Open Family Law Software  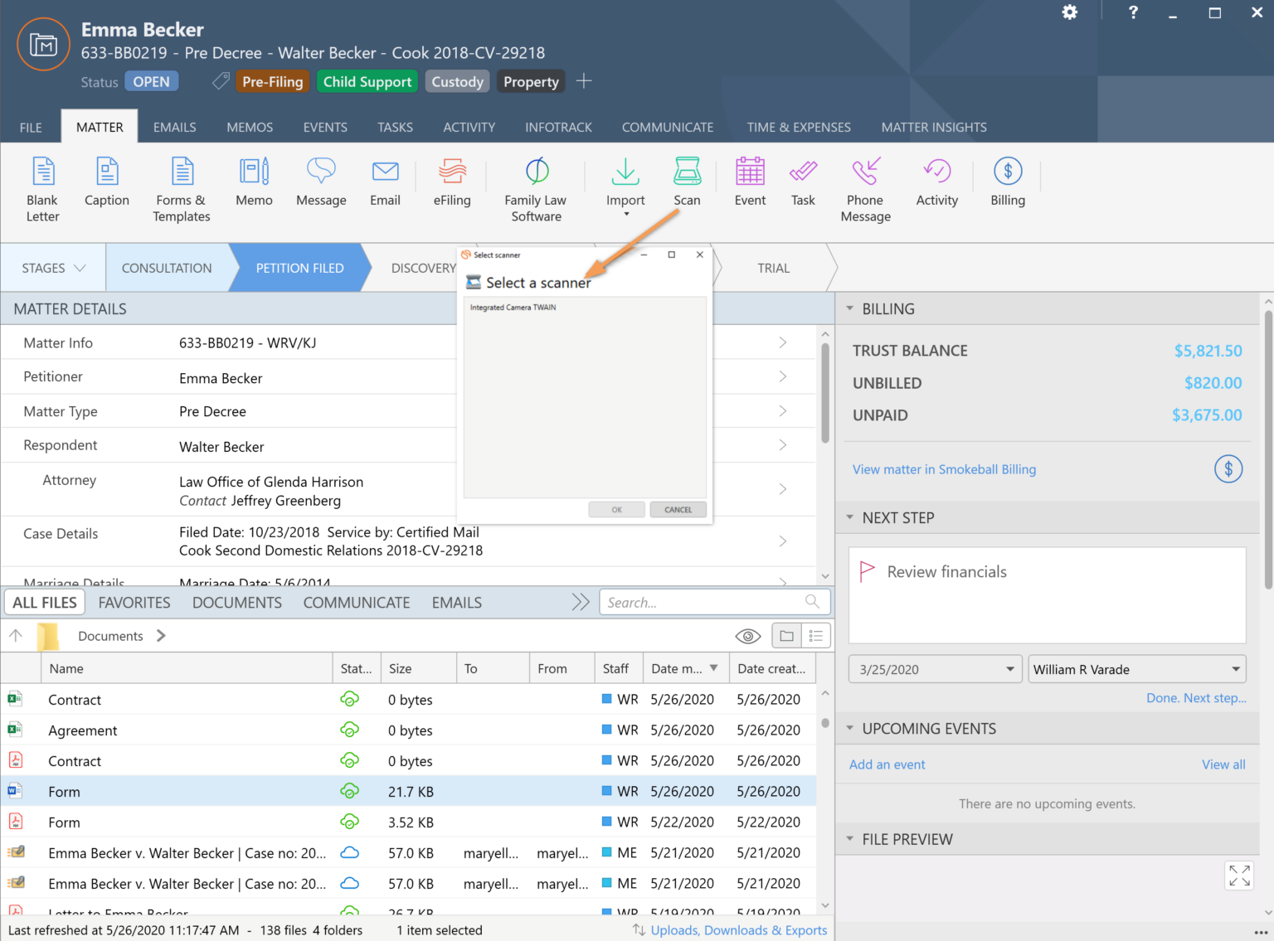pyautogui.click(x=536, y=190)
